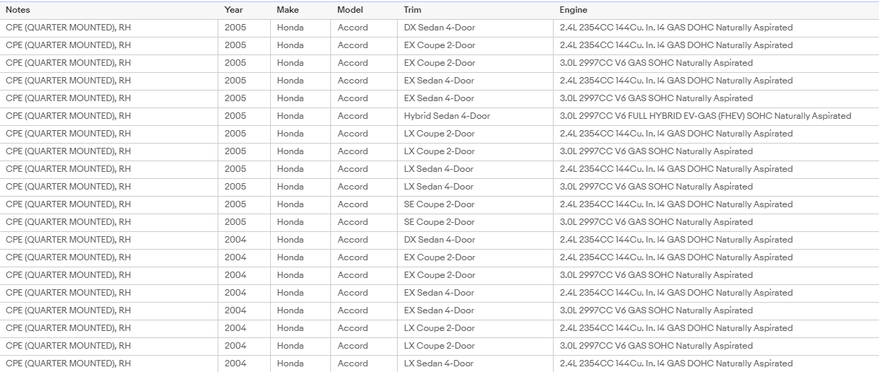Click 2.4L engine cell in 2004 LX Coupe row
The width and height of the screenshot is (879, 372).
(x=716, y=328)
